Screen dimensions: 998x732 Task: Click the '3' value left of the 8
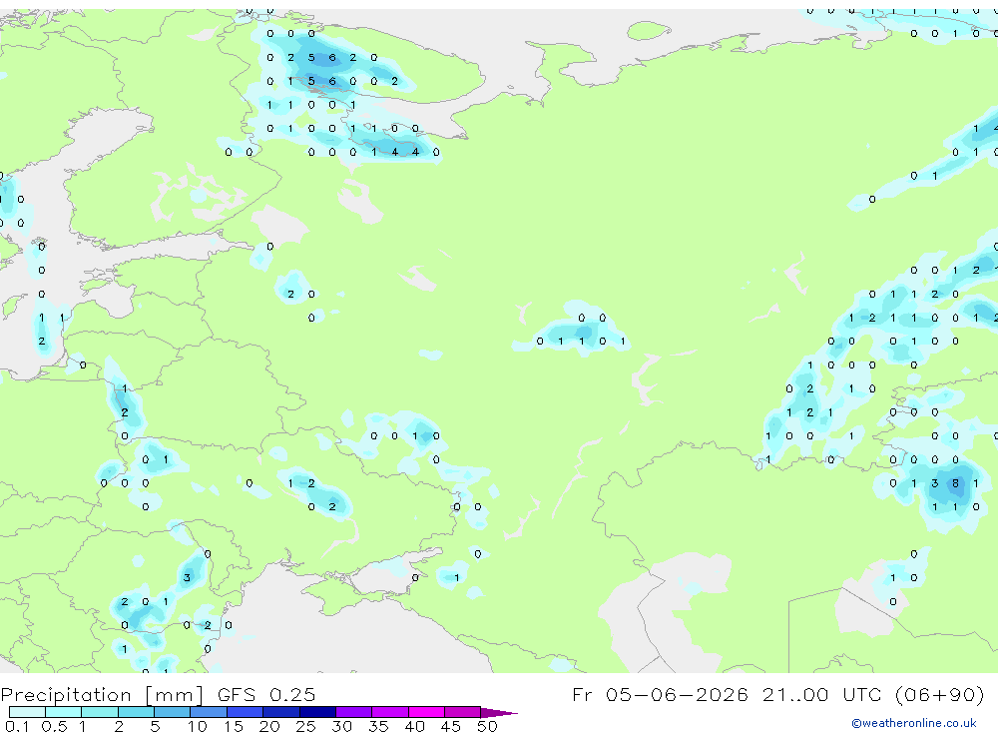(934, 483)
